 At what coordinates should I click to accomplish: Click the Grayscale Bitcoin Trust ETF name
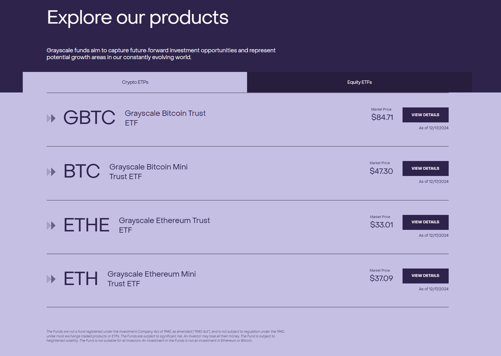click(x=165, y=118)
